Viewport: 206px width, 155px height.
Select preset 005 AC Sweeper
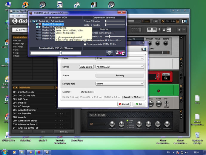(24, 106)
